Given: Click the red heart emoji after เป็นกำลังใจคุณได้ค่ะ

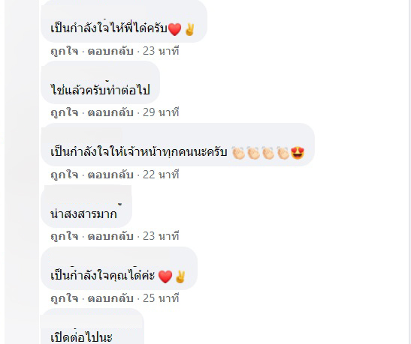Looking at the screenshot, I should [165, 277].
